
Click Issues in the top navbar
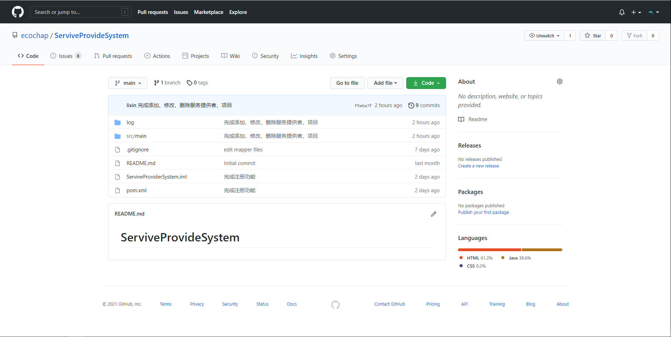click(x=181, y=12)
